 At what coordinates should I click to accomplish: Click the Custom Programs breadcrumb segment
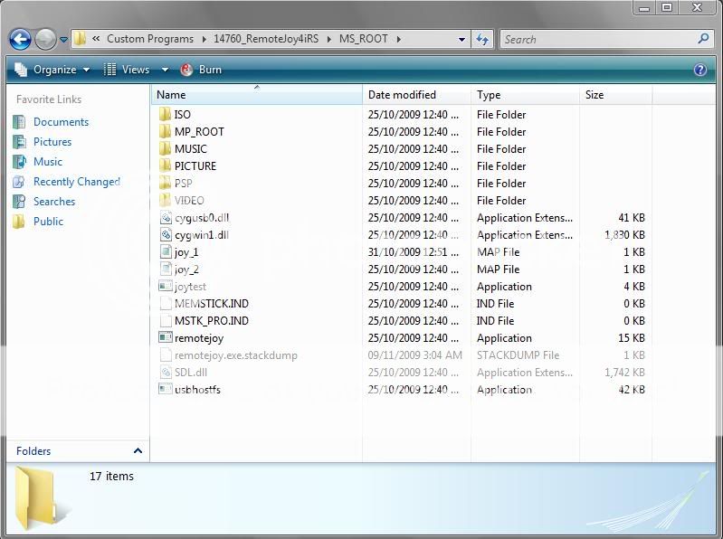click(x=150, y=40)
